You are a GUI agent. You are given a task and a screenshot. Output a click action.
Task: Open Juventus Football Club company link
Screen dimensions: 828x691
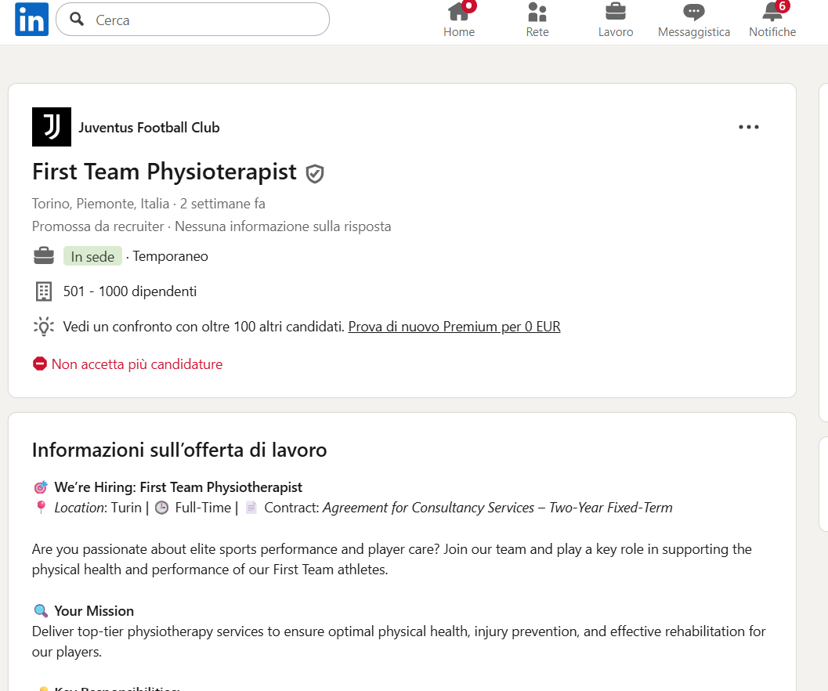pyautogui.click(x=149, y=128)
